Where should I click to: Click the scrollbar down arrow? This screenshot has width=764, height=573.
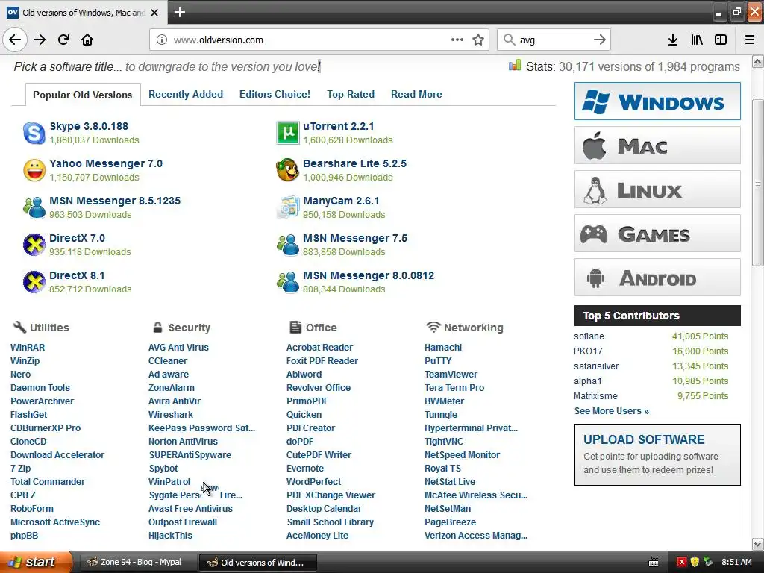click(758, 544)
